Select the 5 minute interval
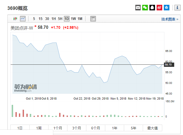The height and width of the screenshot is (135, 183). tap(34, 19)
